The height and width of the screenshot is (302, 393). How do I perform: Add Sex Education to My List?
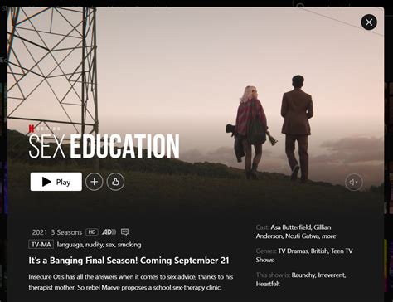tap(95, 182)
